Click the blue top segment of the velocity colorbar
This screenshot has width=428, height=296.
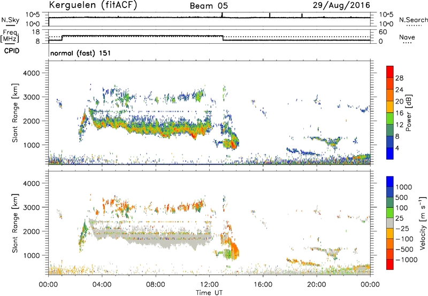(390, 182)
